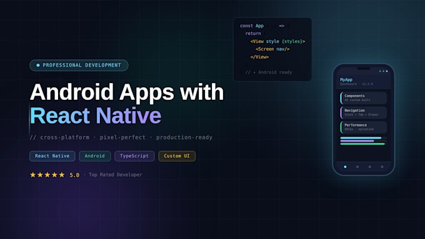Select the React Native tag chip

tap(52, 156)
